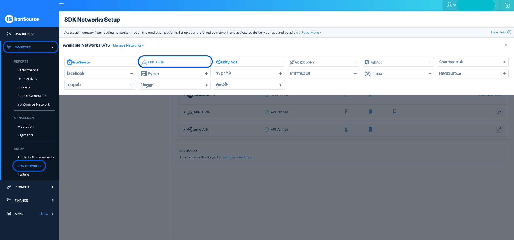Image resolution: width=514 pixels, height=240 pixels.
Task: Click Settings » Ad Units link
Action: 237,157
